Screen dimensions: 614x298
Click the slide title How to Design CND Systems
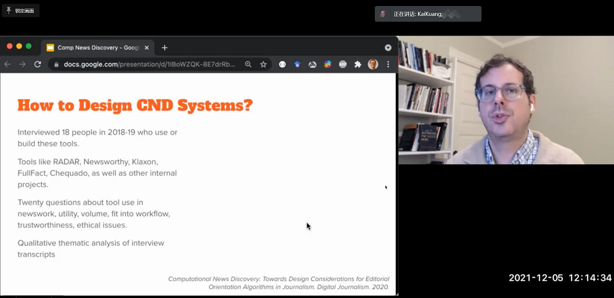tap(135, 105)
